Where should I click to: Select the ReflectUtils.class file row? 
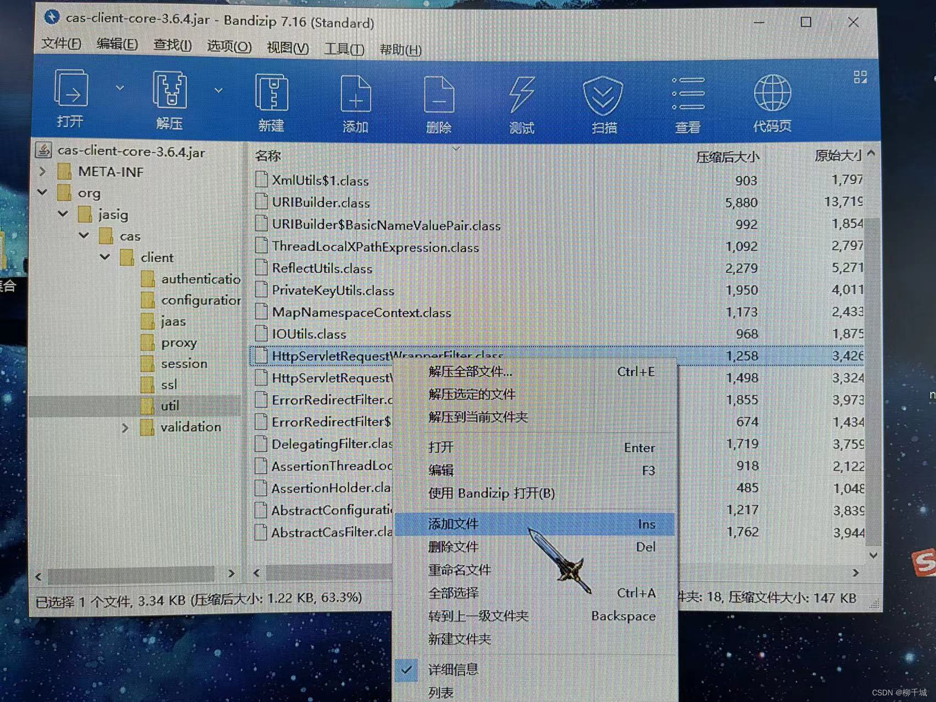[x=558, y=268]
